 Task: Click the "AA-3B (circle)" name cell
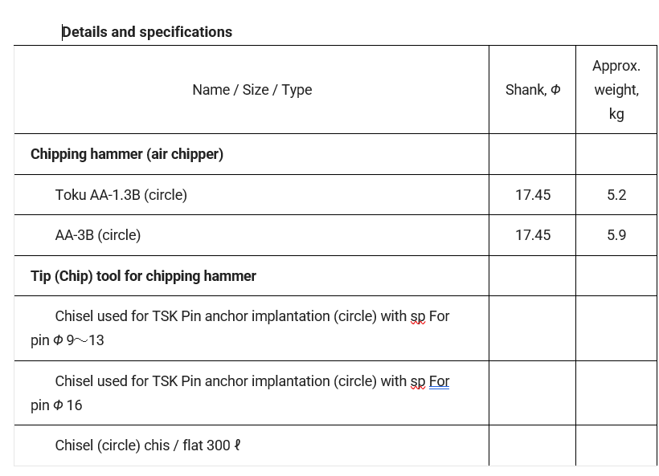tap(97, 235)
